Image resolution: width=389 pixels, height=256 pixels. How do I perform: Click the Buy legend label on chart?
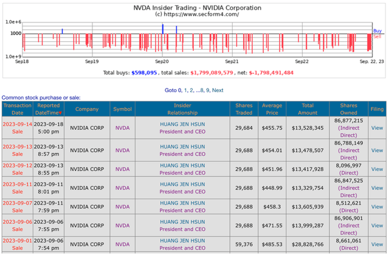point(377,31)
